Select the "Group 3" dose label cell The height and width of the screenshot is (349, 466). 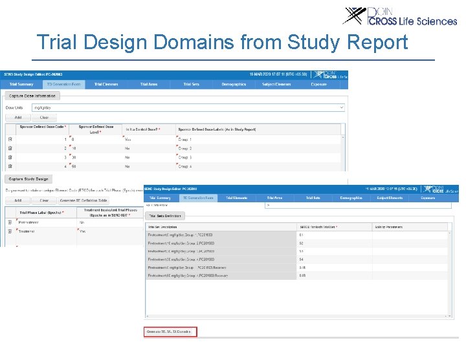[258, 158]
